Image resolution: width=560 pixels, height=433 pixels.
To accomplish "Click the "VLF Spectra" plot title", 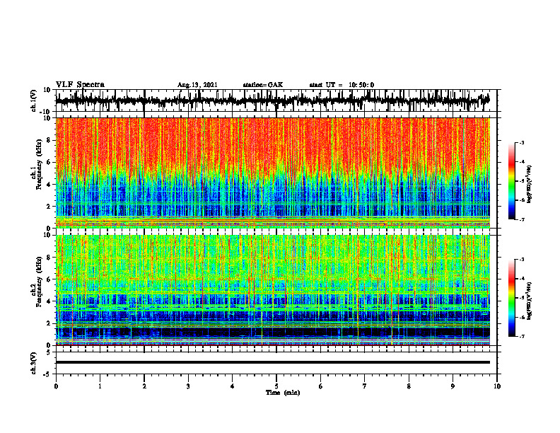I will 80,85.
